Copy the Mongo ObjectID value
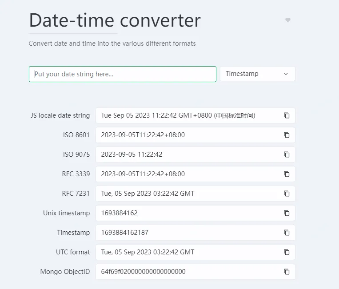 coord(287,272)
